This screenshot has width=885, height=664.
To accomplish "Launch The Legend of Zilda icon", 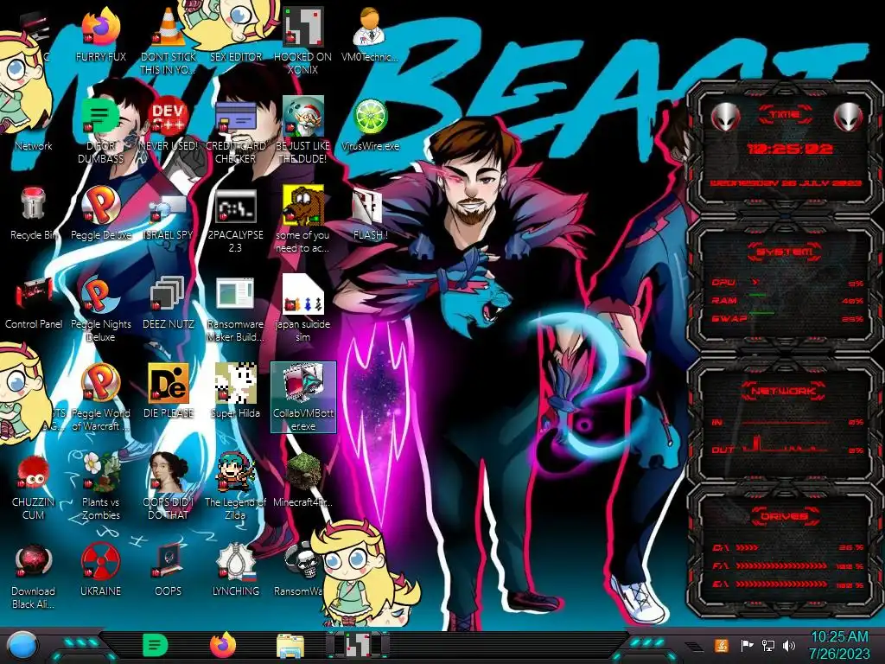I will pos(235,487).
